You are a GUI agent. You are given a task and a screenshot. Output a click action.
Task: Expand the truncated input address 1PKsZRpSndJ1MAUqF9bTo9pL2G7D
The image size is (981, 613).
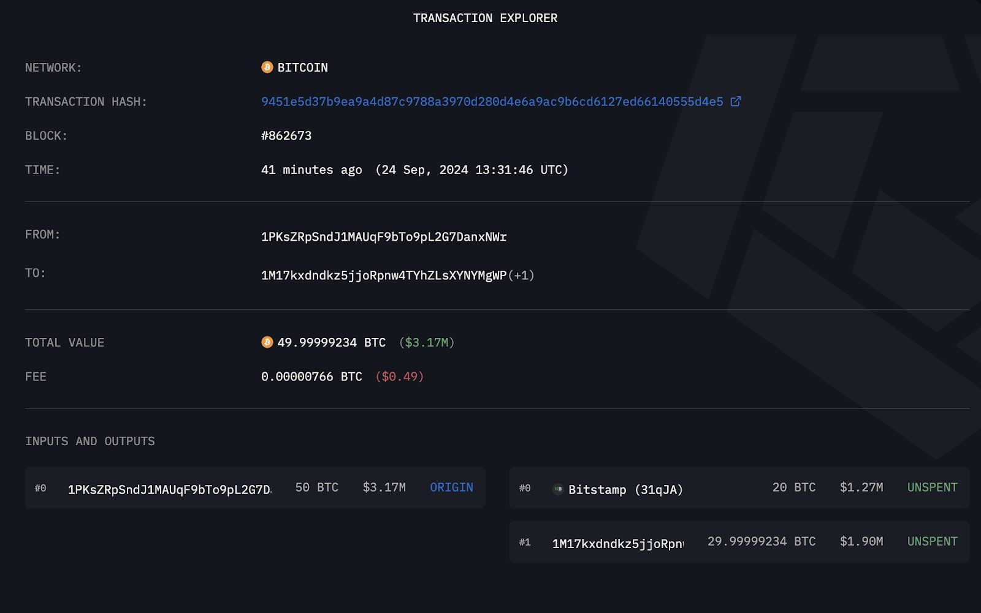tap(172, 487)
